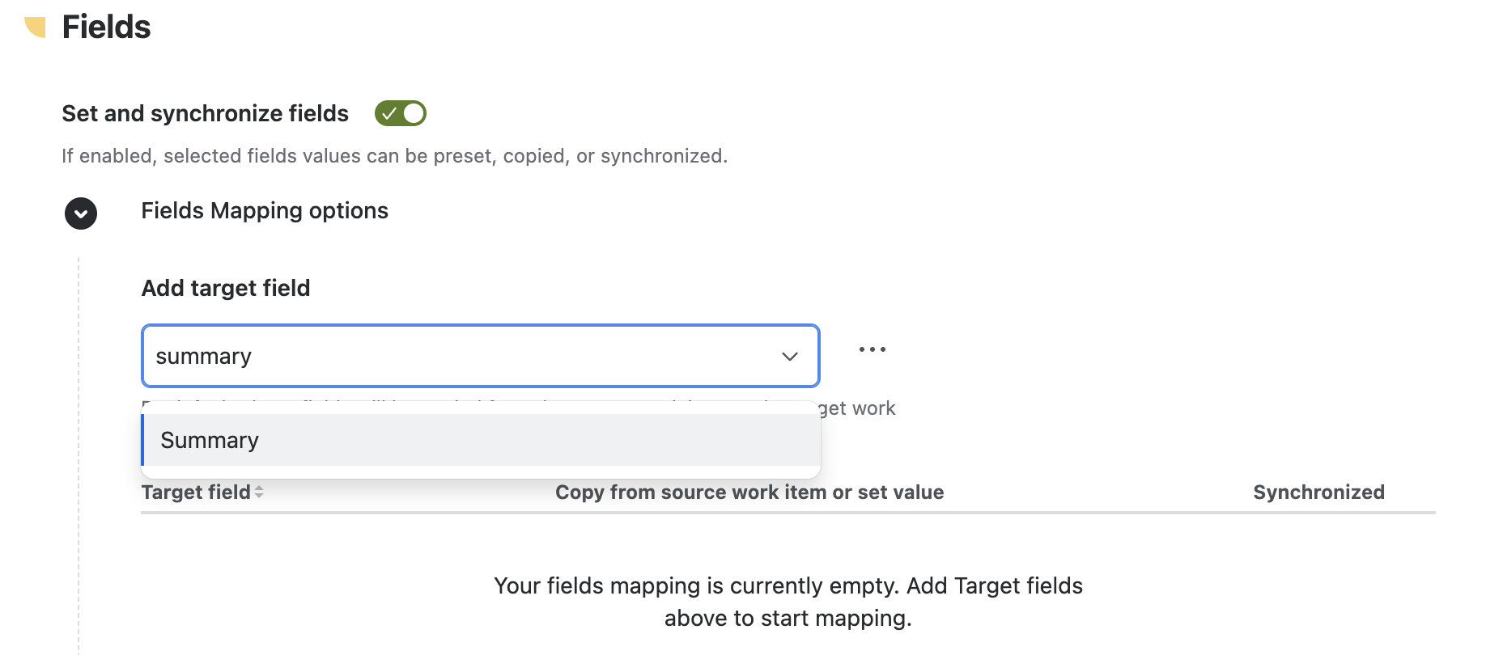The height and width of the screenshot is (655, 1486).
Task: Open the target field dropdown chevron arrow
Action: [790, 357]
